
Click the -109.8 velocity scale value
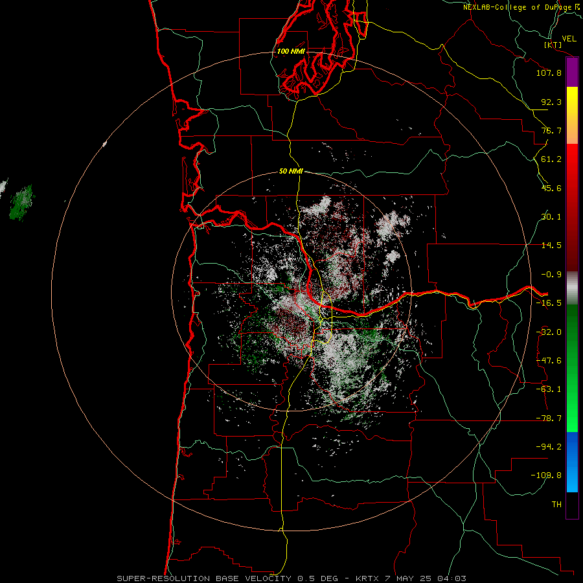coord(546,475)
